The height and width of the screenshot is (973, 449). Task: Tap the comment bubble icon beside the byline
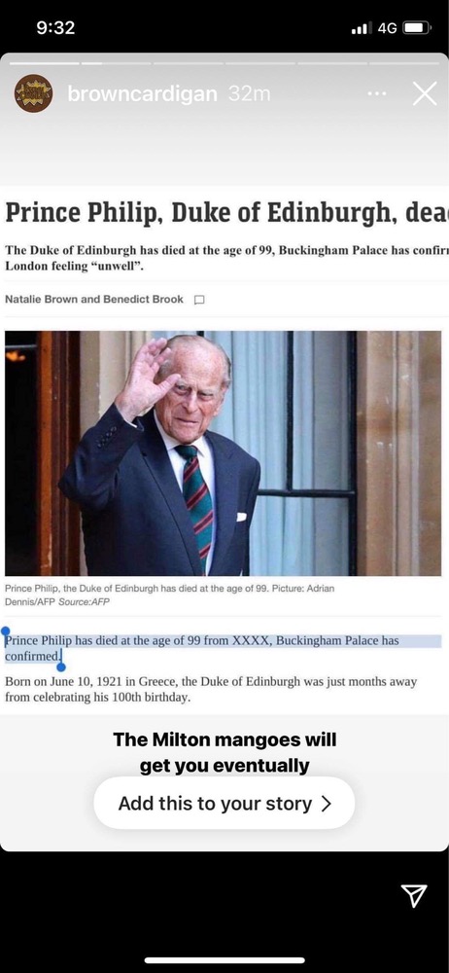click(199, 300)
